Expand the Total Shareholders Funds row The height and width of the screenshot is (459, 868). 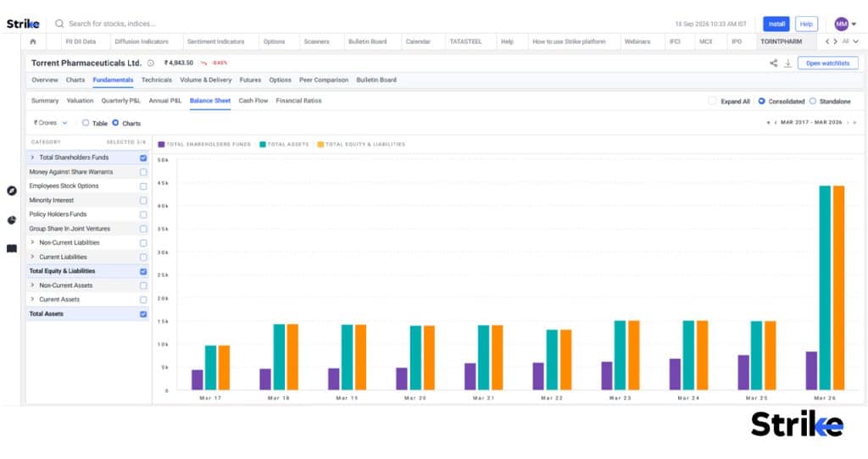[x=32, y=158]
